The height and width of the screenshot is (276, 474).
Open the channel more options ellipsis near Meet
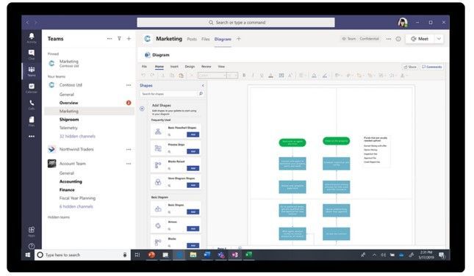389,39
